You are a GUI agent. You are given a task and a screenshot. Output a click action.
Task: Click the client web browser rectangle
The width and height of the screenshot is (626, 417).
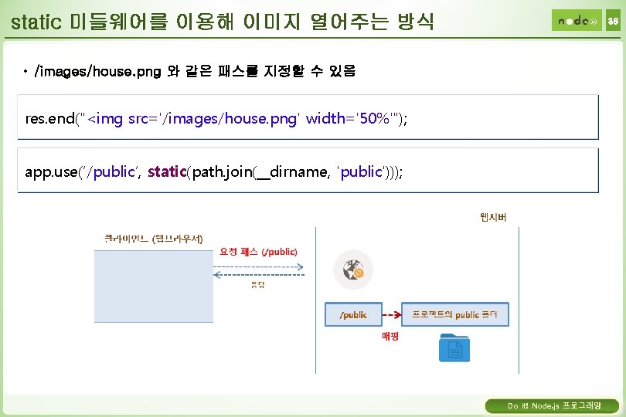coord(154,286)
